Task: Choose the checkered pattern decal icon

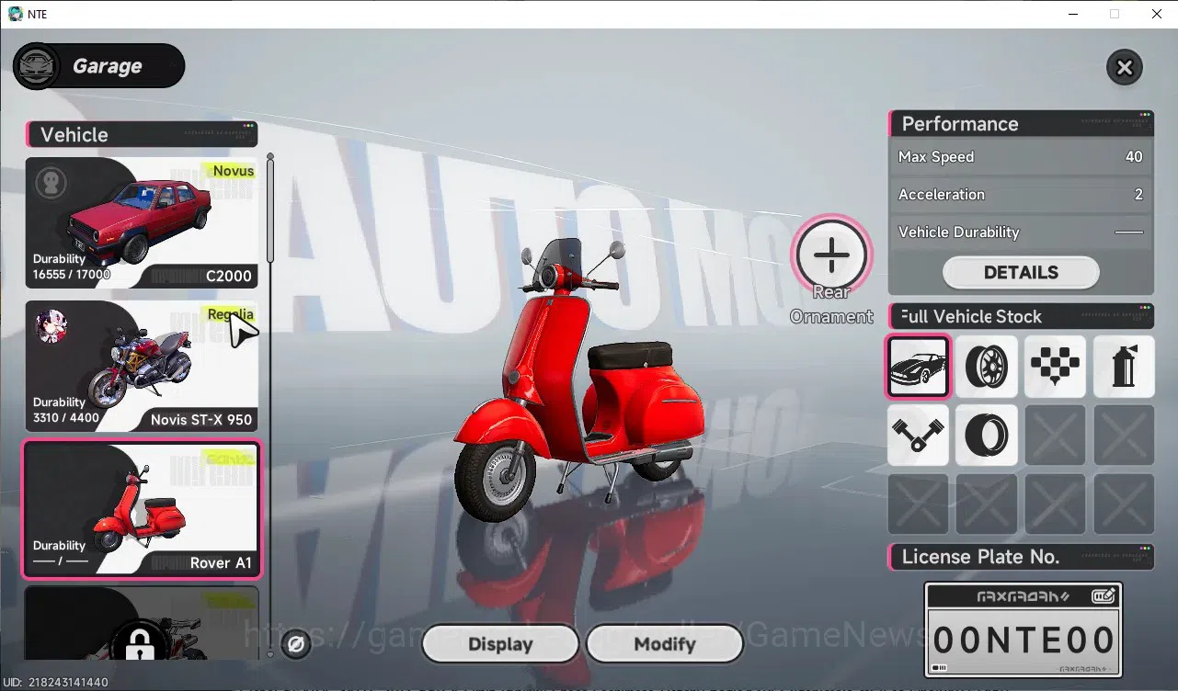Action: [1055, 367]
